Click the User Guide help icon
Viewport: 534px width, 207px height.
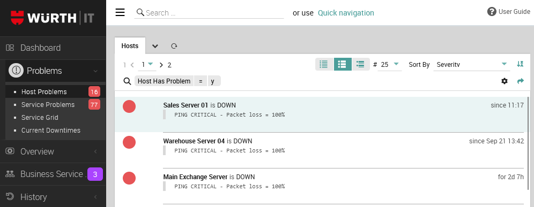point(492,12)
